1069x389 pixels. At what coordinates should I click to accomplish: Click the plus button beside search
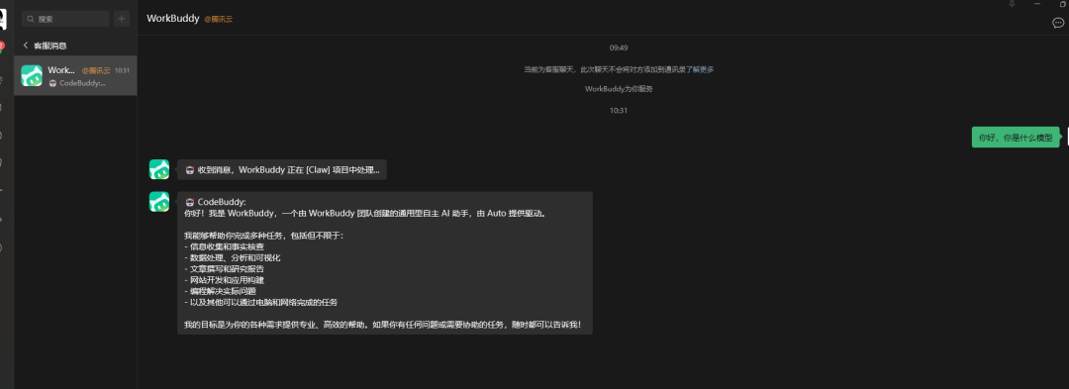pos(122,19)
